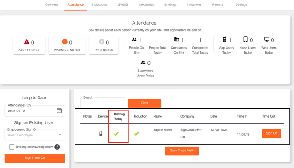The height and width of the screenshot is (168, 294).
Task: Click the 12 Apr 2022 date cell
Action: tap(219, 129)
